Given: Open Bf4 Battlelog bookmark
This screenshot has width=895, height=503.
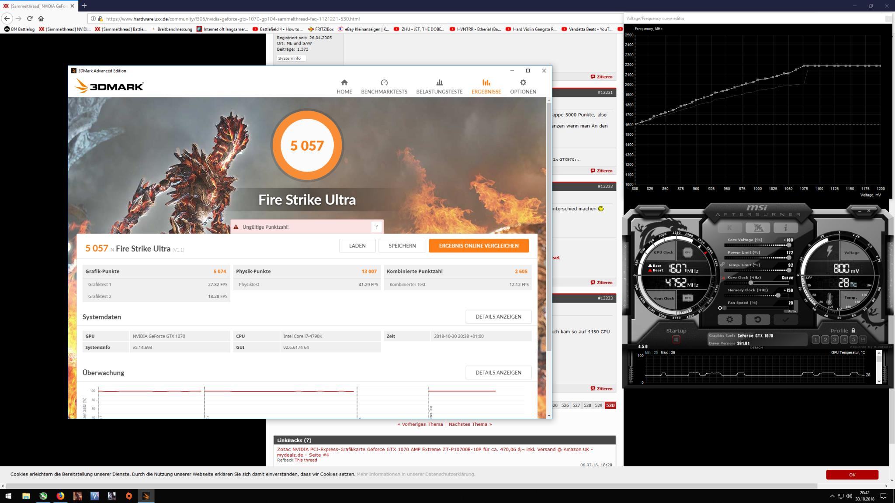Looking at the screenshot, I should click(19, 29).
